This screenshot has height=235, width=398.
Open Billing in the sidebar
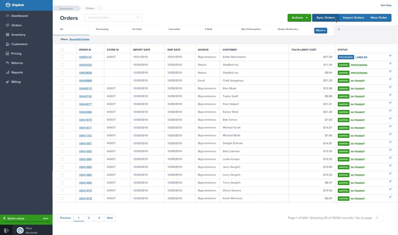coord(16,82)
